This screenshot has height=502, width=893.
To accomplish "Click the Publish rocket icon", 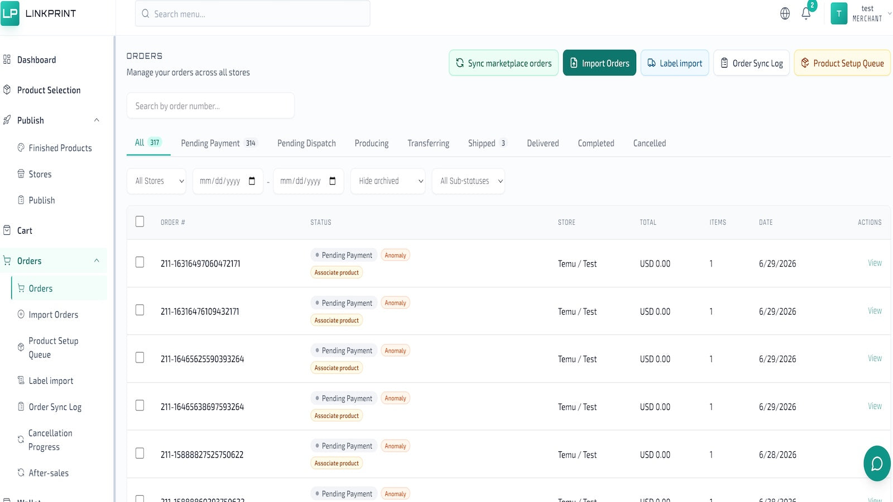I will [x=7, y=120].
